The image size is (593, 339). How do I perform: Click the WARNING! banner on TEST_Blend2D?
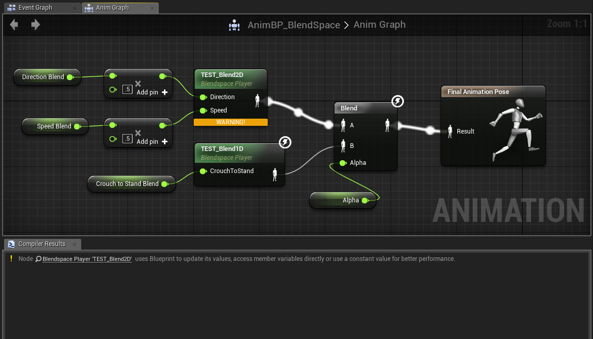pos(231,122)
